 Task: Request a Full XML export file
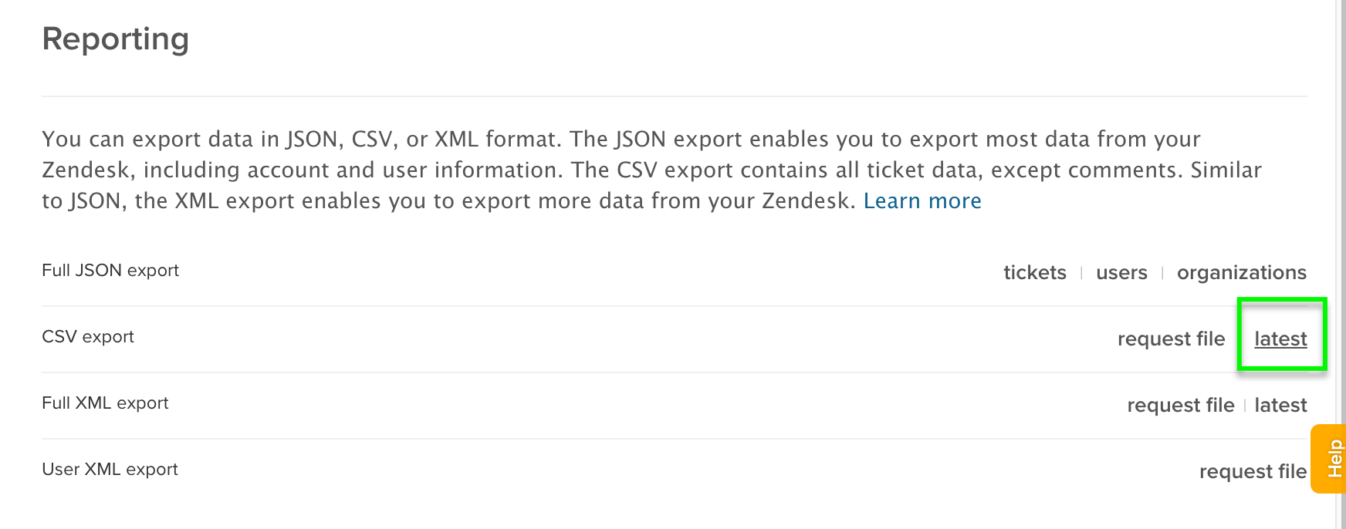(1180, 406)
